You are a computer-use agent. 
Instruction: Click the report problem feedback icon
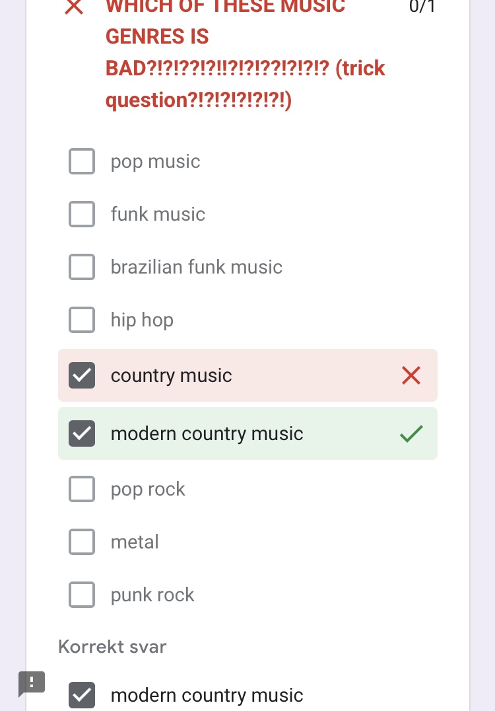[32, 683]
